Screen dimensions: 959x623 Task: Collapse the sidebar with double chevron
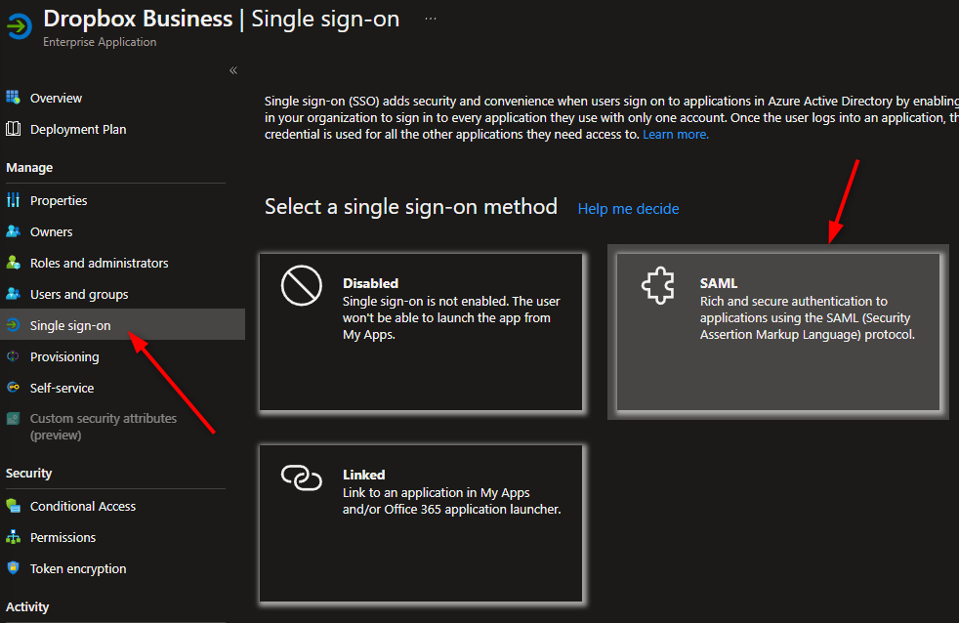[x=233, y=70]
